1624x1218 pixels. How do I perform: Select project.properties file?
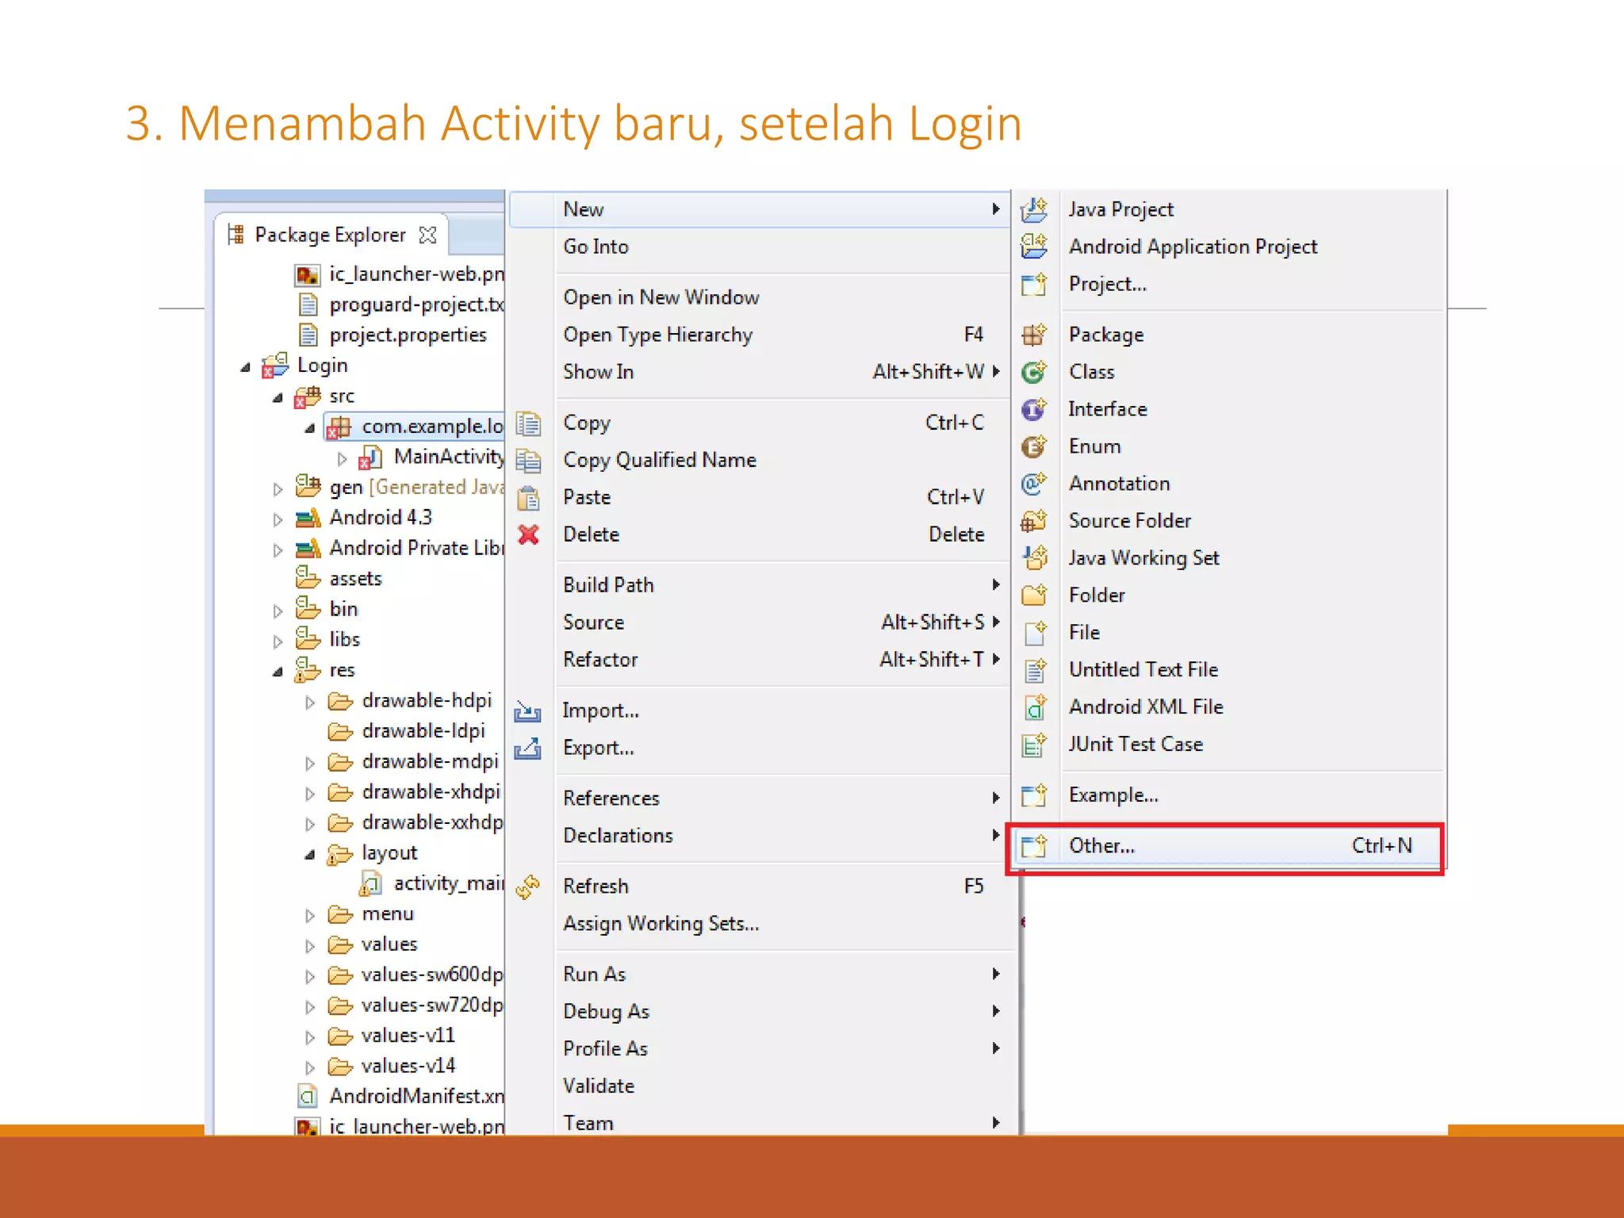(x=393, y=336)
